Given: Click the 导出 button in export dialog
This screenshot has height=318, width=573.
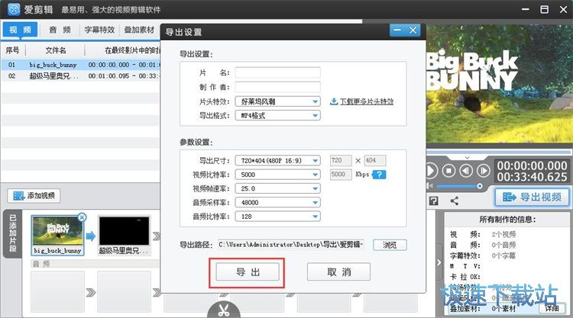Looking at the screenshot, I should pyautogui.click(x=248, y=272).
